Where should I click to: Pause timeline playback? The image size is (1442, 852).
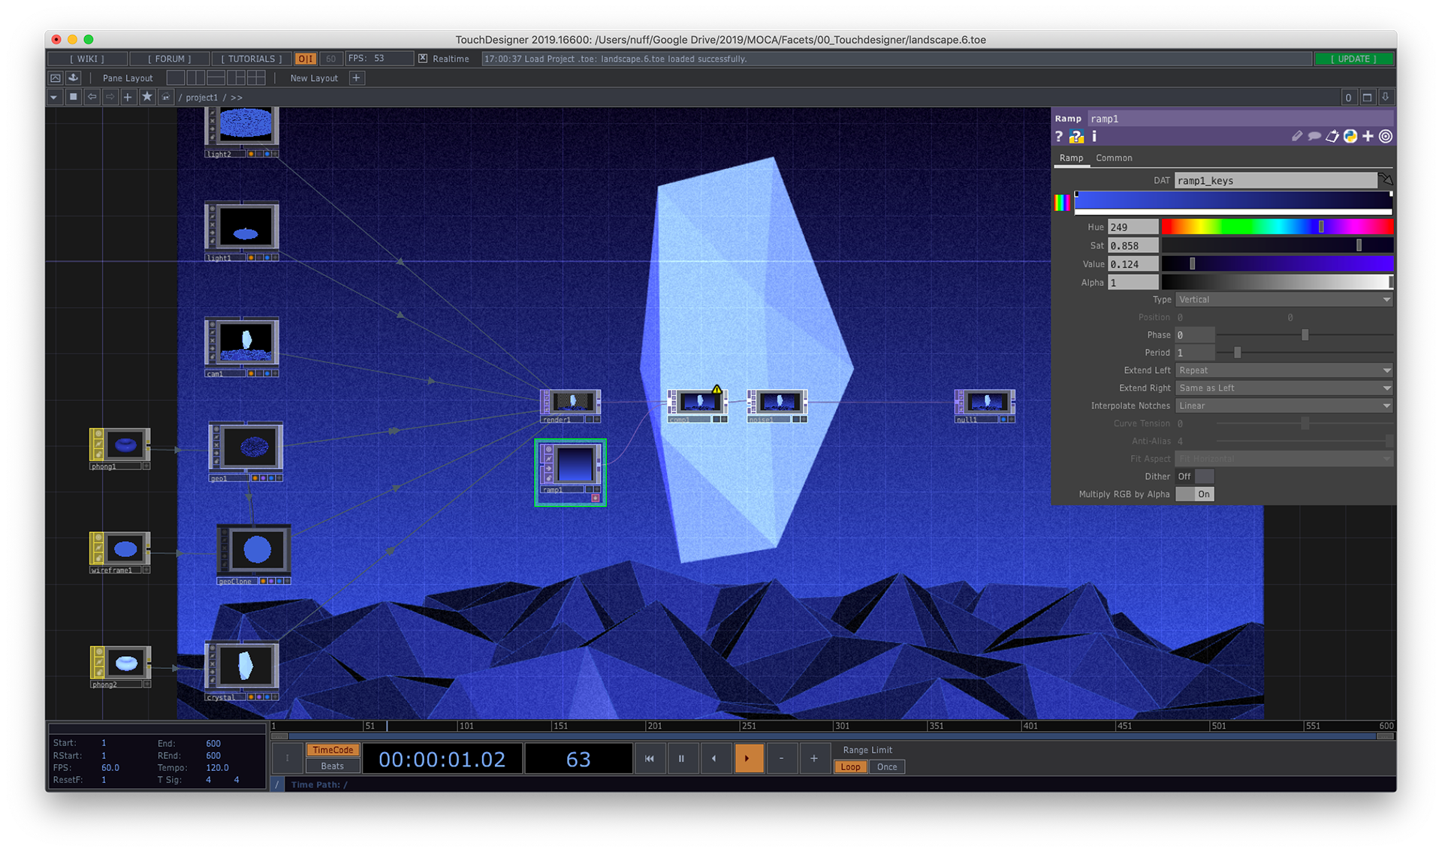pos(681,759)
